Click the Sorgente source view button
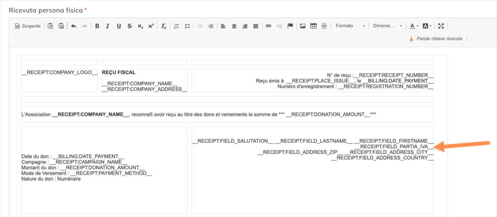 coord(28,26)
